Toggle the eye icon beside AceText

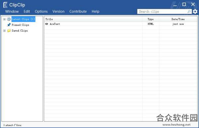(47, 24)
